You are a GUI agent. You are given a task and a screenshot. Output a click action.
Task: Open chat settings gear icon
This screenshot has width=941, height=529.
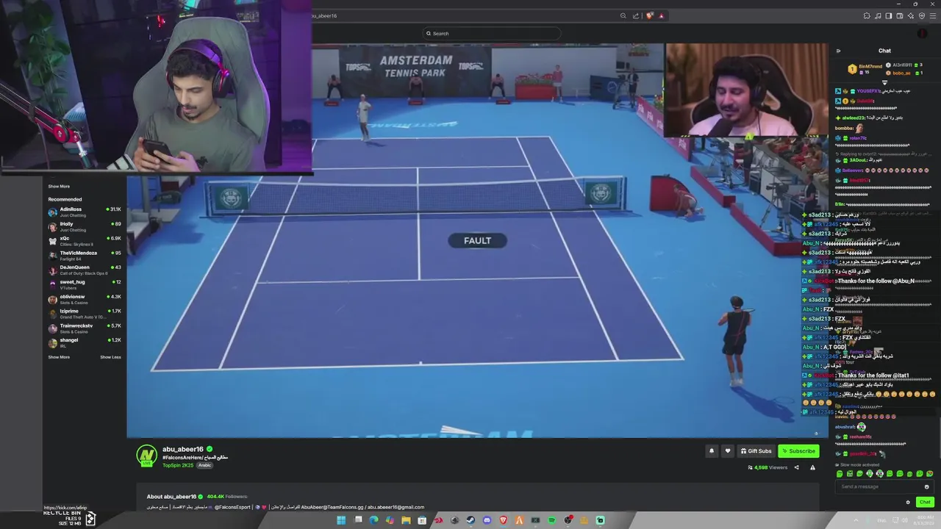[908, 503]
